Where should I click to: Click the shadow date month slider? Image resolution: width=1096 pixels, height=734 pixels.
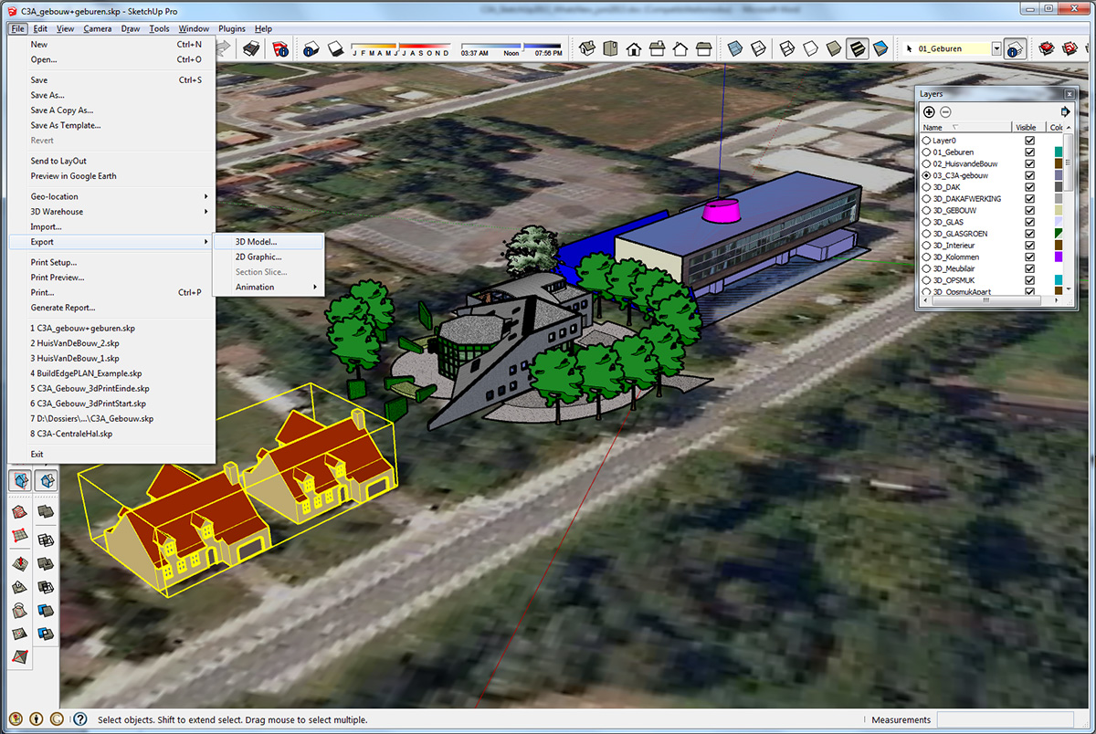pyautogui.click(x=401, y=45)
